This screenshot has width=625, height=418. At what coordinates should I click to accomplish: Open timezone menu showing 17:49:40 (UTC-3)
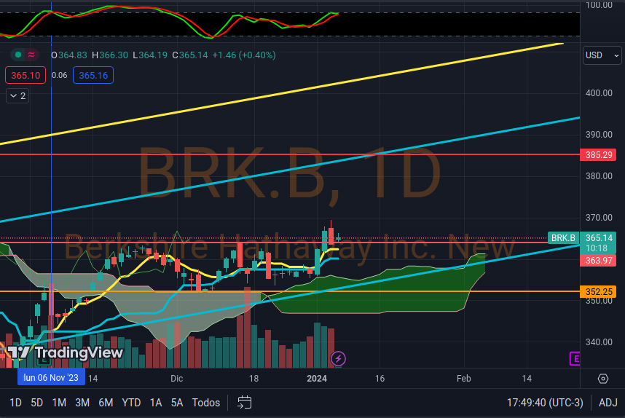click(545, 403)
